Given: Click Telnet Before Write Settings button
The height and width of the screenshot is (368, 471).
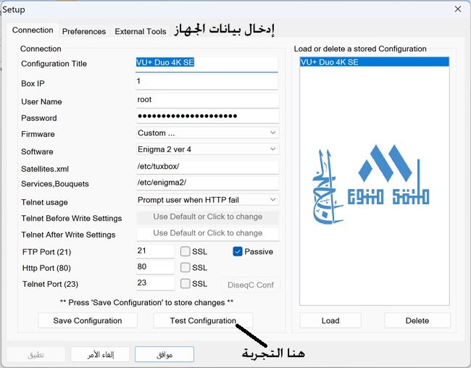Looking at the screenshot, I should [207, 217].
